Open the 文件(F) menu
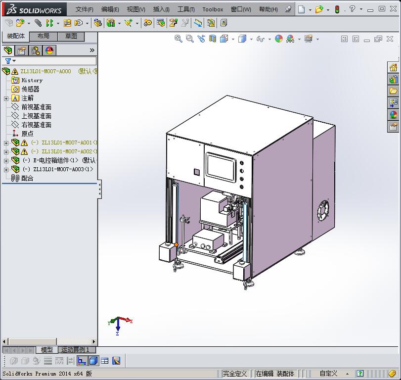Screen dimensions: 401x380 point(84,9)
